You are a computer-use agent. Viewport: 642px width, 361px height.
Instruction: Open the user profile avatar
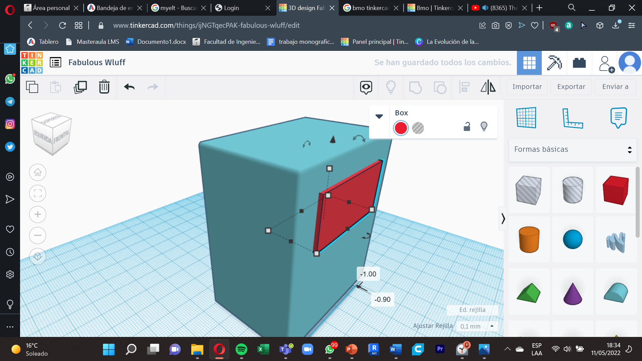click(630, 63)
